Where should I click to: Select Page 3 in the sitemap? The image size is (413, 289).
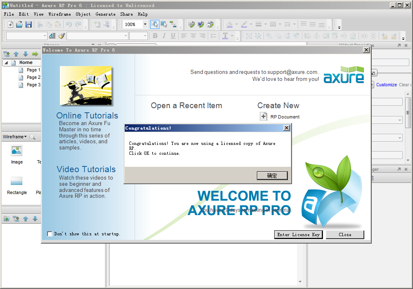coord(33,85)
